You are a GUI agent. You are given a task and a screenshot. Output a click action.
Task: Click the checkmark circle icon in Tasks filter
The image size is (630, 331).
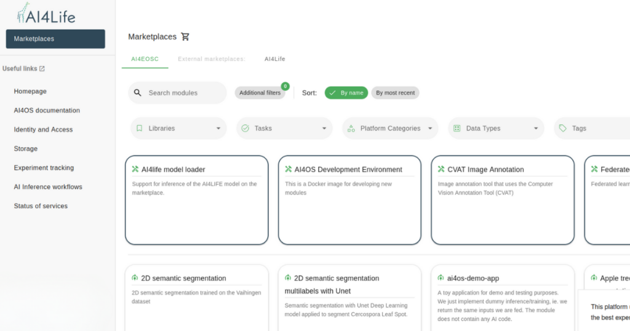pyautogui.click(x=245, y=129)
